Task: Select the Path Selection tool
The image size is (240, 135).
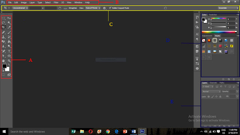Action: tap(3, 56)
